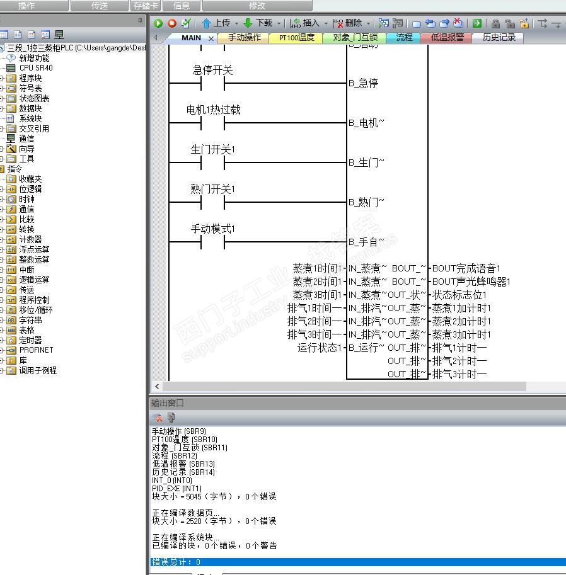566x575 pixels.
Task: Switch to the 对象_门互锁 tab
Action: point(355,38)
